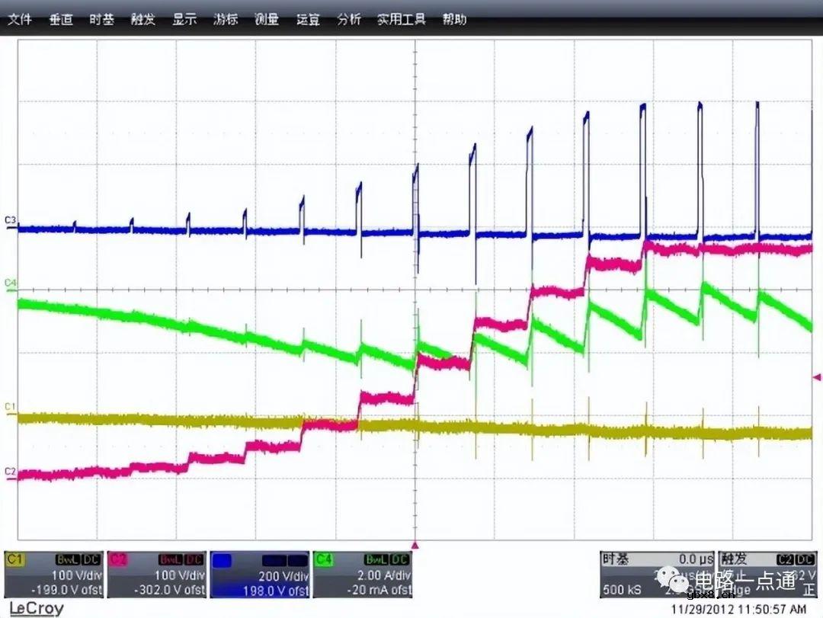Open the 触发 (Trigger) menu

pos(143,20)
